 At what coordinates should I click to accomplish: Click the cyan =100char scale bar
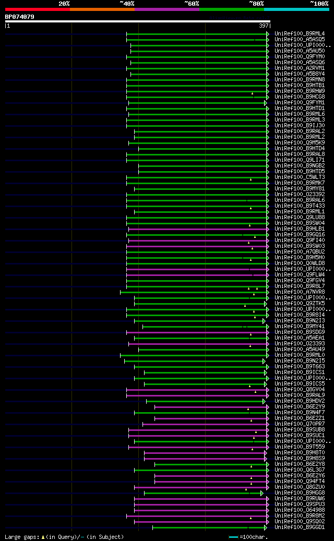click(234, 537)
